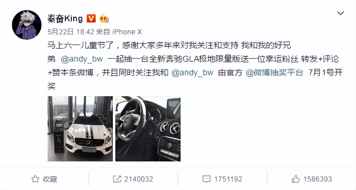Screen dimensions: 356x190
Task: Click the comment bubble icon
Action: tap(207, 179)
